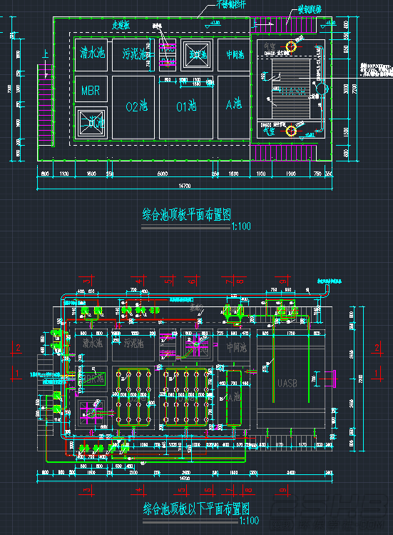The height and width of the screenshot is (535, 393).
Task: Select the cyan 气室 label
Action: [268, 131]
